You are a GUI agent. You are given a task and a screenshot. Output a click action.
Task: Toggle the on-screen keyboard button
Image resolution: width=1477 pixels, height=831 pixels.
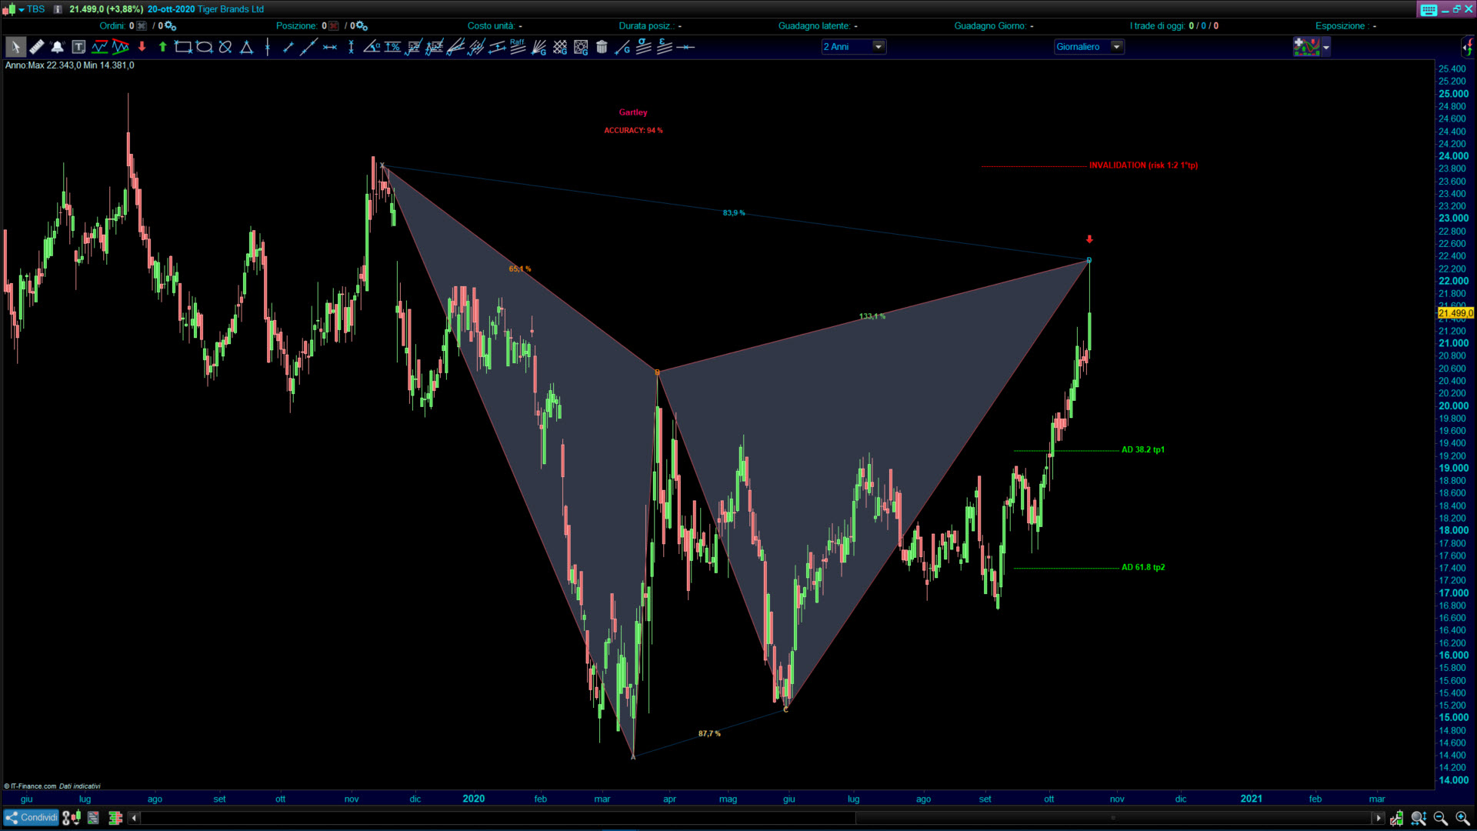pos(1429,9)
